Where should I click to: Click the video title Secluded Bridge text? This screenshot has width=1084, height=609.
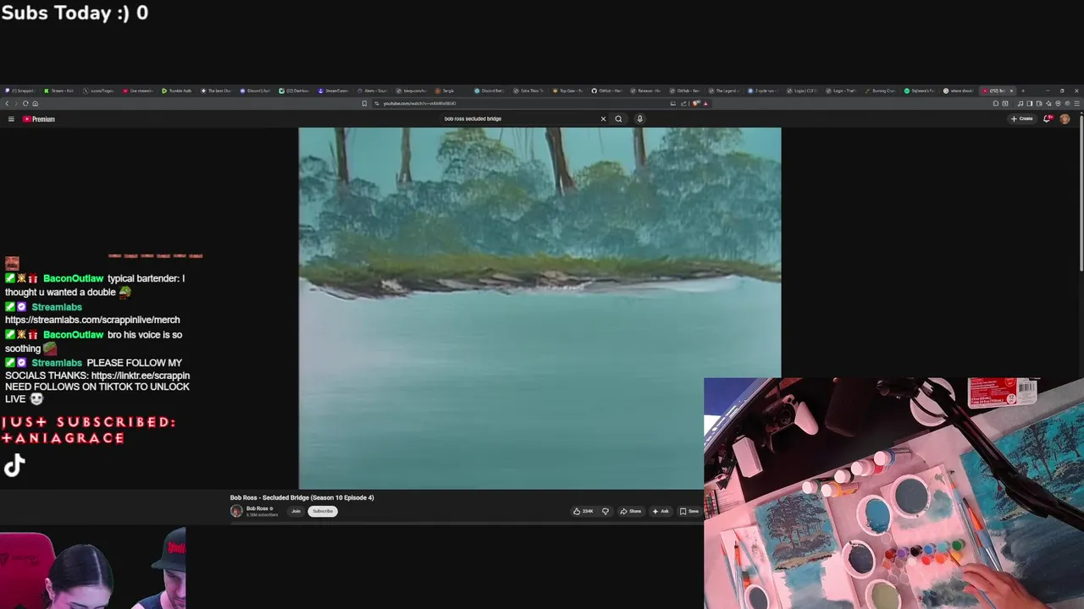click(x=301, y=497)
